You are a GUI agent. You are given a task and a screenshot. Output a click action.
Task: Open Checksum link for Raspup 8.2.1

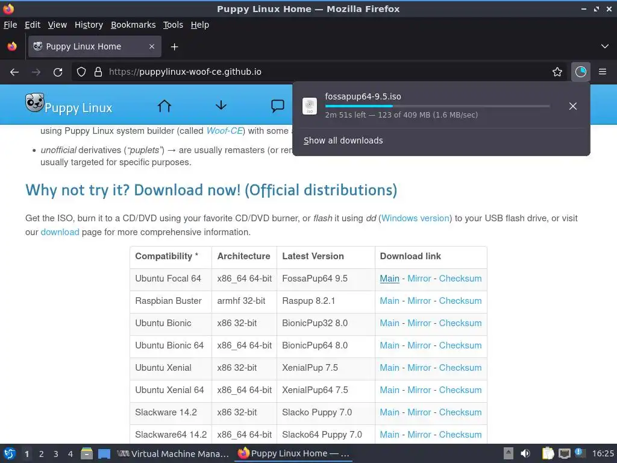[x=460, y=301]
